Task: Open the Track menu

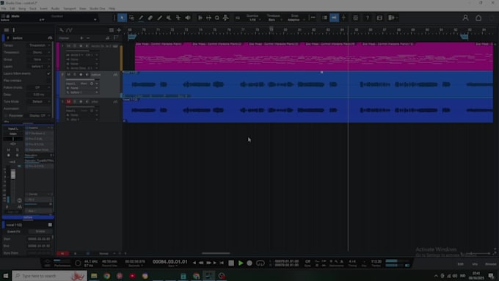Action: point(33,9)
